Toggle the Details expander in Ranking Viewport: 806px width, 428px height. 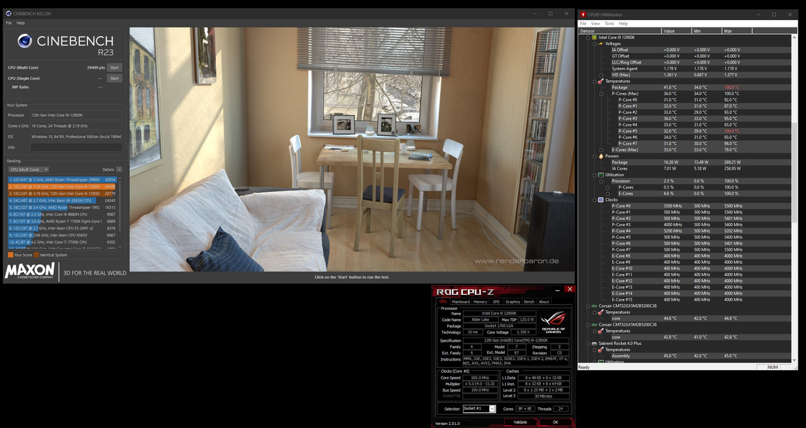tap(118, 170)
